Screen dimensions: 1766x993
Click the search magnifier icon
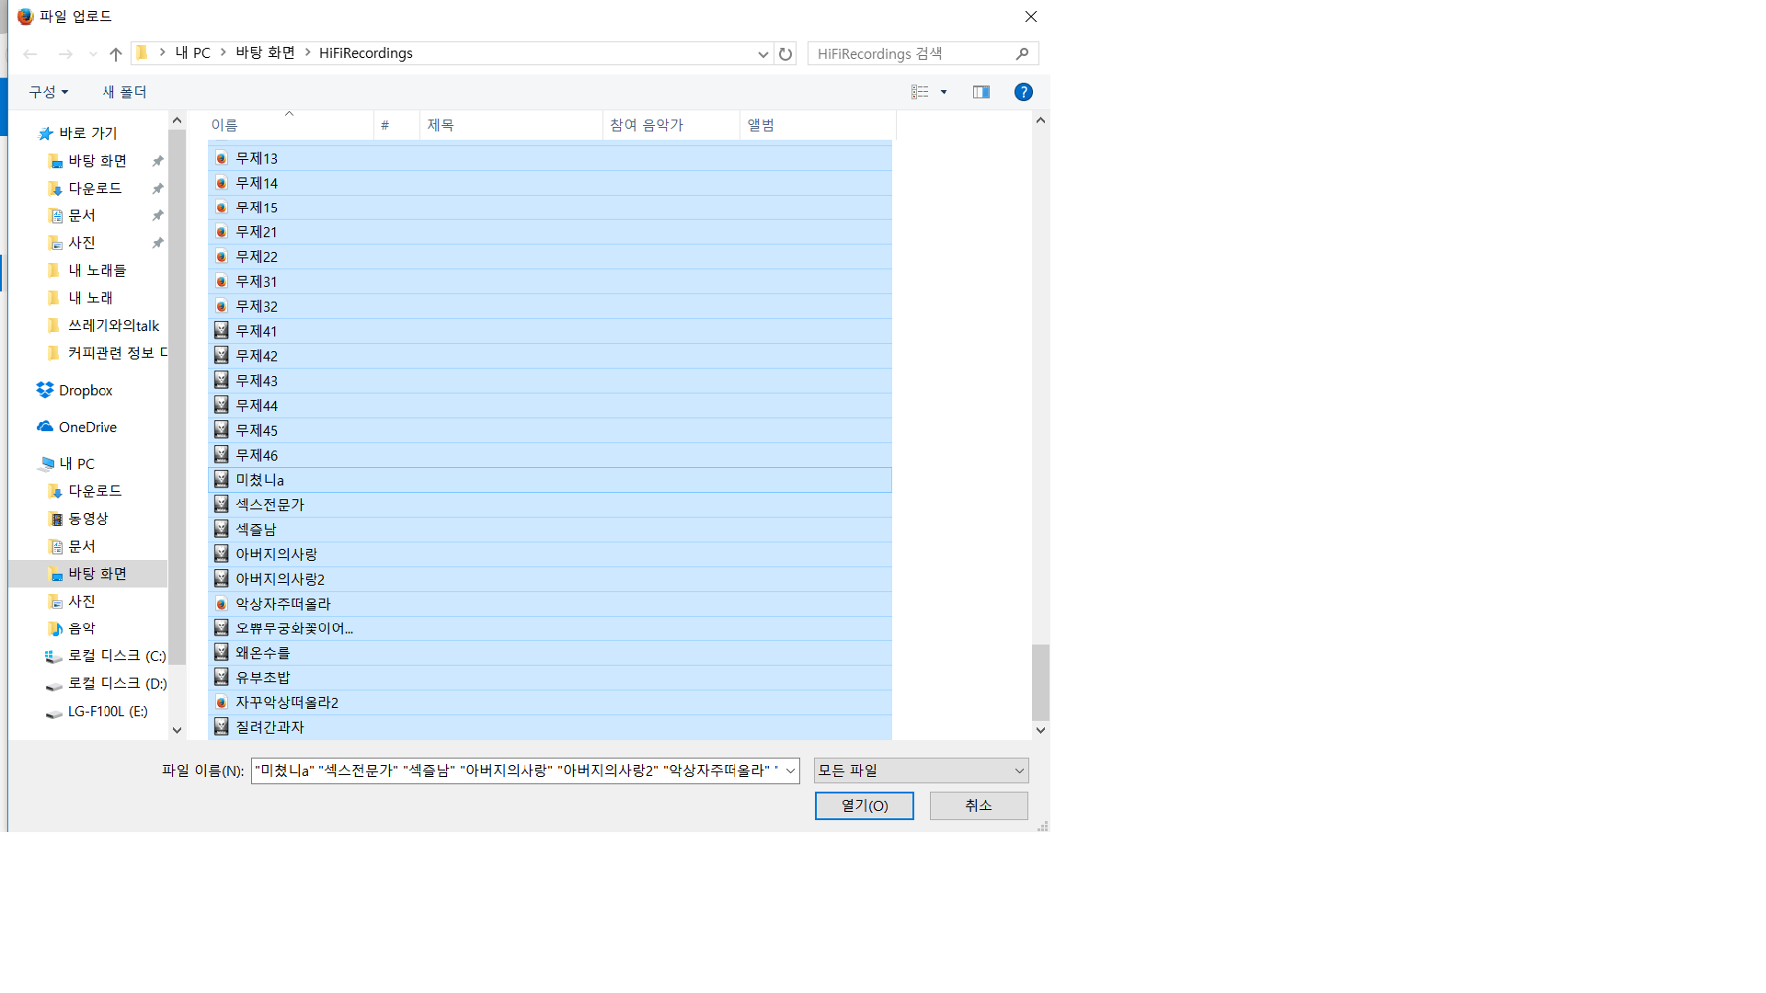point(1022,53)
